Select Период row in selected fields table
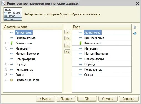The image size is (141, 104). click(102, 64)
